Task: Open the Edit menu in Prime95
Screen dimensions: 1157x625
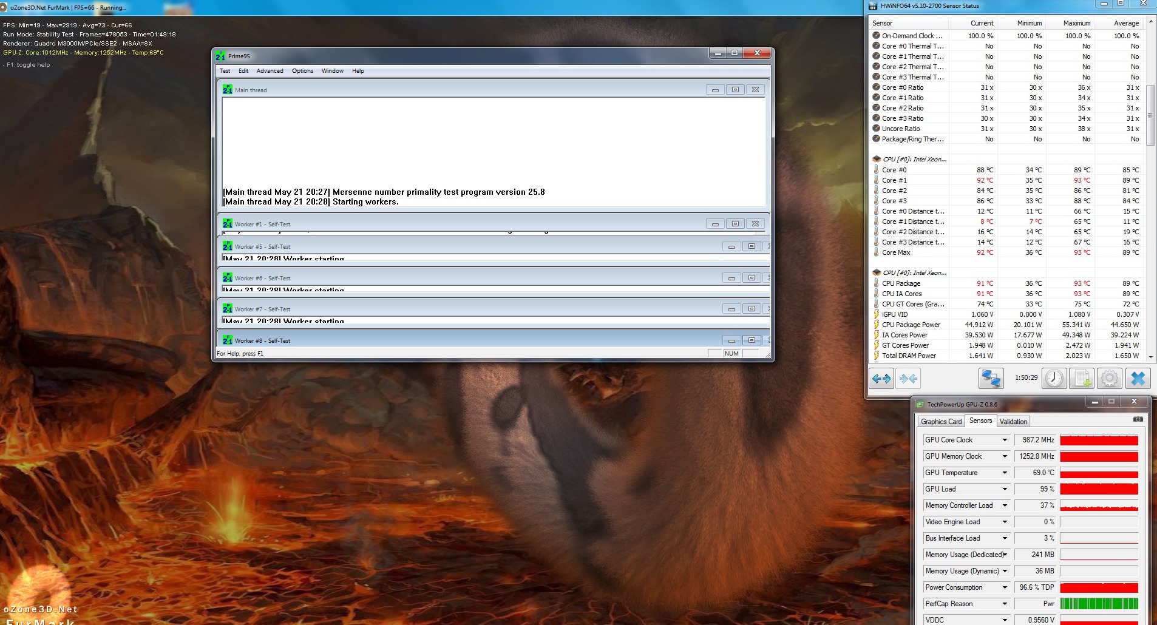Action: pos(243,71)
